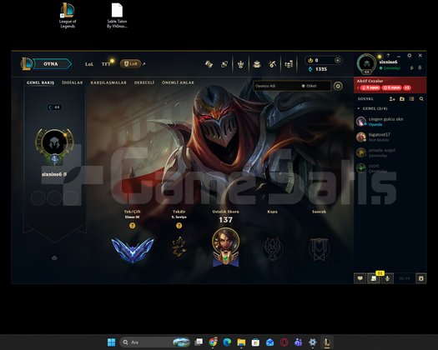This screenshot has height=350, width=438.
Task: Toggle the friends list view icon
Action: coord(412,99)
